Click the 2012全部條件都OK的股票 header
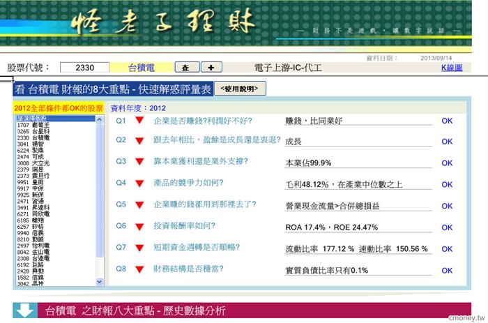 tap(58, 108)
